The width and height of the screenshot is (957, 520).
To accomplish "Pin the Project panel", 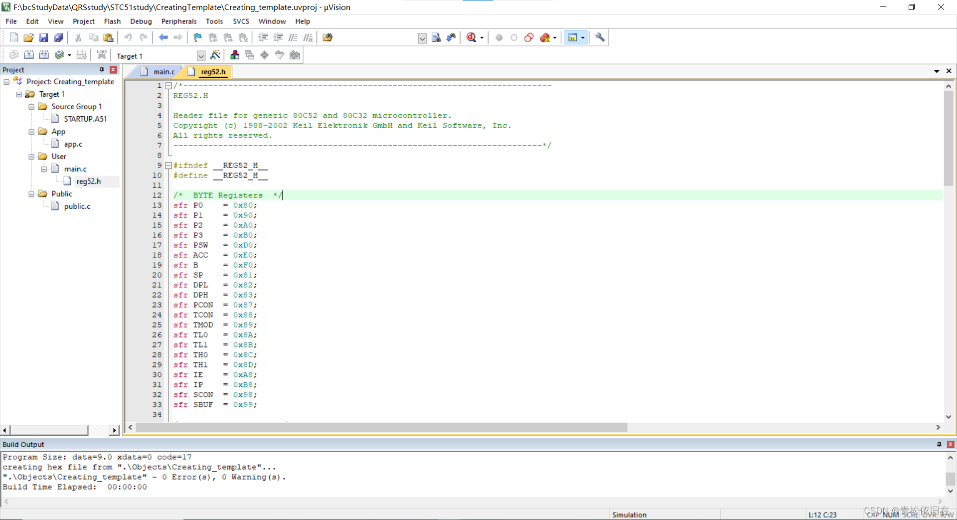I will click(x=102, y=70).
